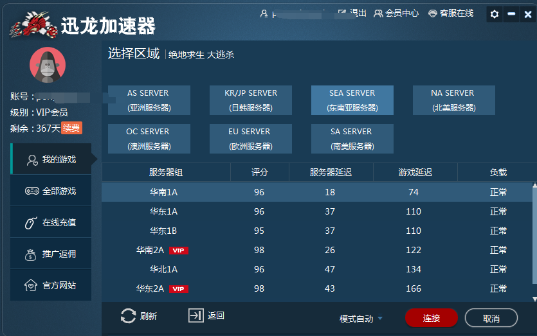
Task: Open 官方网站 sidebar tab
Action: [51, 285]
